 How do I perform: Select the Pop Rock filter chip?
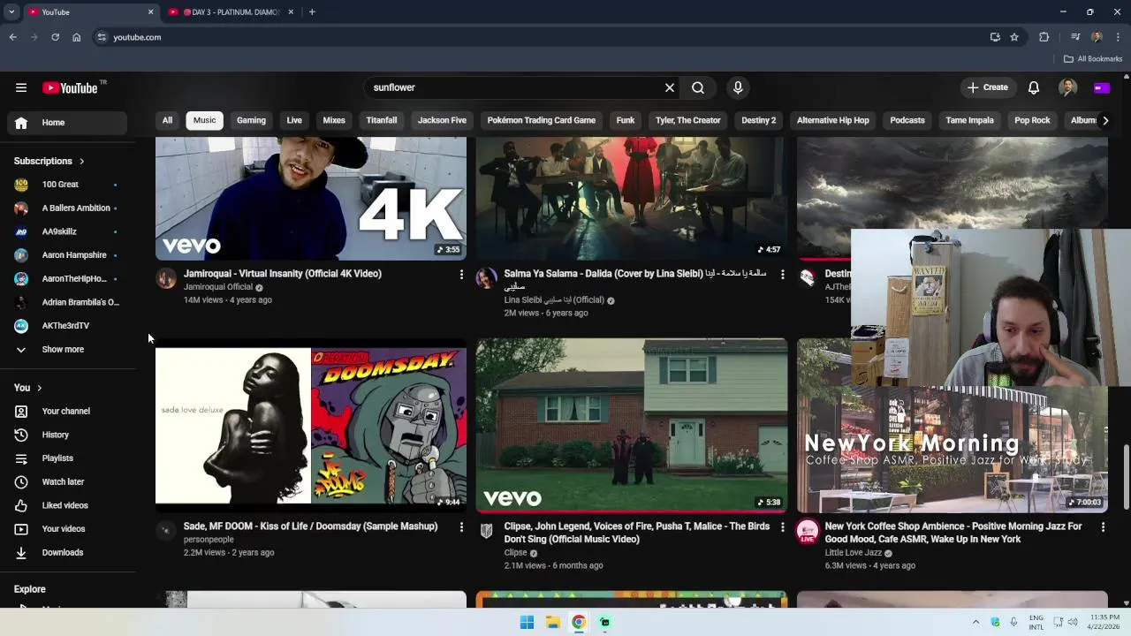(1032, 120)
